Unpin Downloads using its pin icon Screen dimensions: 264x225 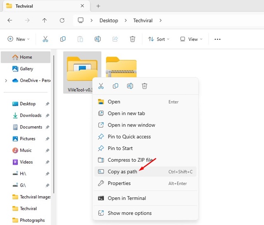[47, 115]
